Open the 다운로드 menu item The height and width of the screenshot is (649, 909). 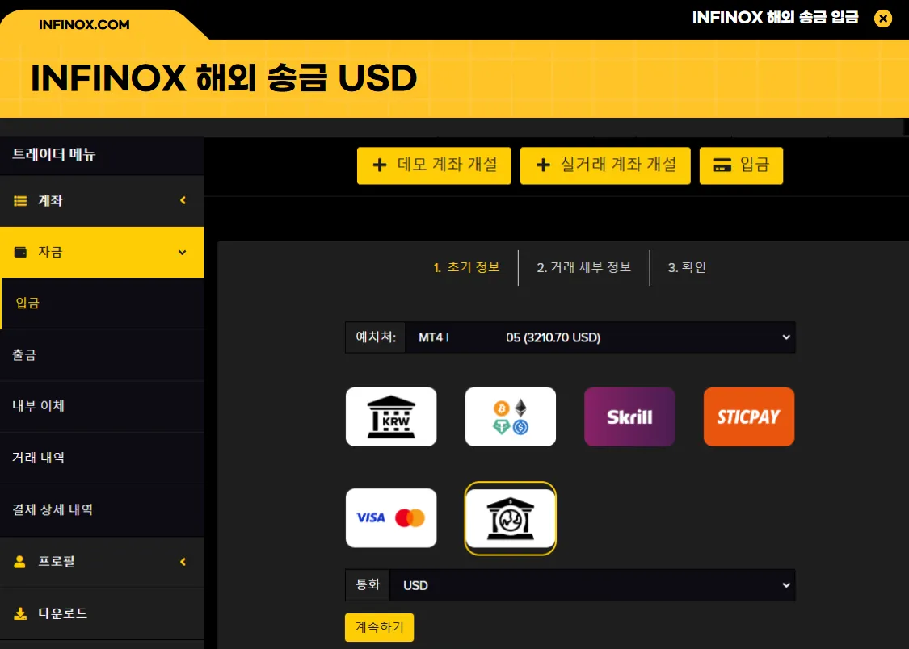[102, 613]
